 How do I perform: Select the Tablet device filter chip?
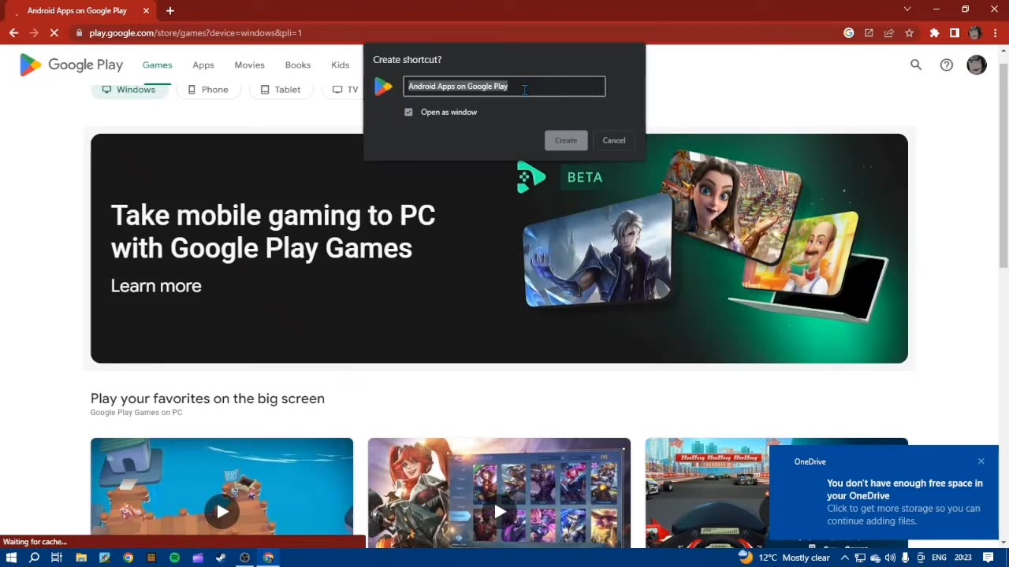click(x=281, y=90)
